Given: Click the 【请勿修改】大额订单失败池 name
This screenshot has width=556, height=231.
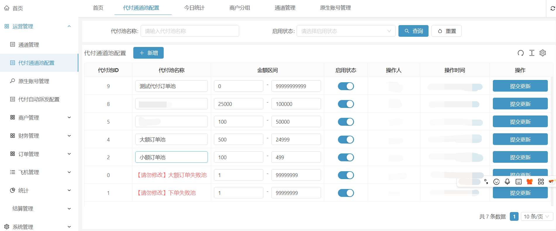Looking at the screenshot, I should point(172,175).
